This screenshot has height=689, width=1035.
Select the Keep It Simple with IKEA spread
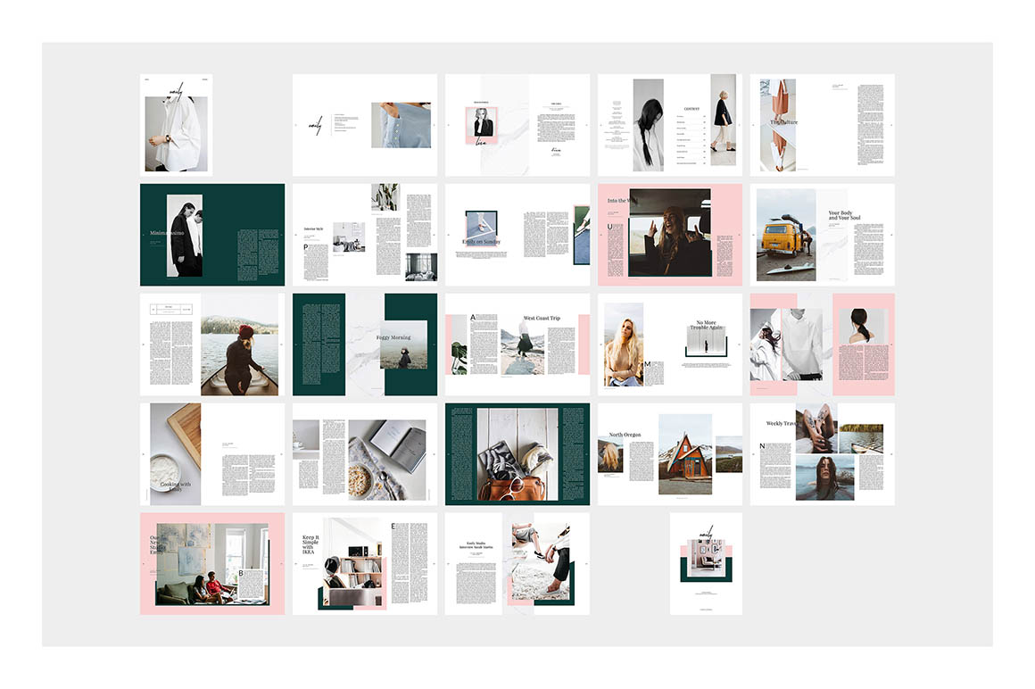[364, 563]
